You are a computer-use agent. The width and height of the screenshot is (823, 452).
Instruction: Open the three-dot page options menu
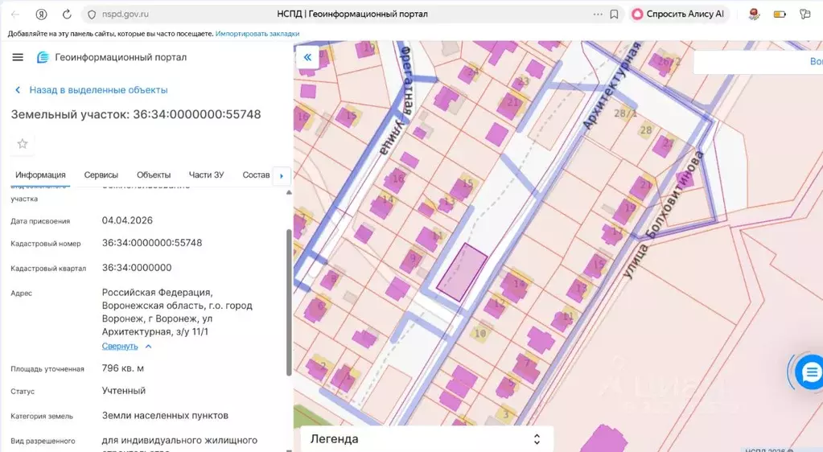[598, 14]
